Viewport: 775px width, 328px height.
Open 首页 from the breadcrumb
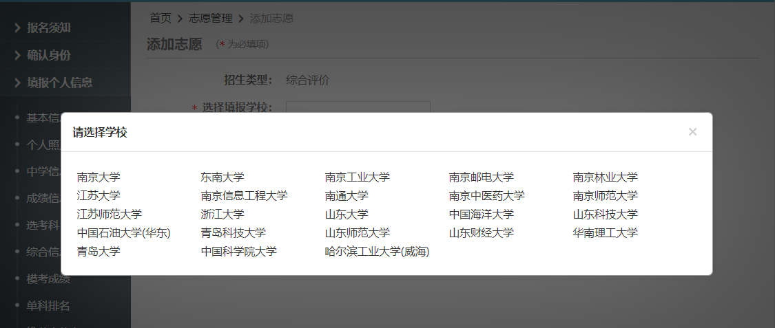(x=161, y=19)
